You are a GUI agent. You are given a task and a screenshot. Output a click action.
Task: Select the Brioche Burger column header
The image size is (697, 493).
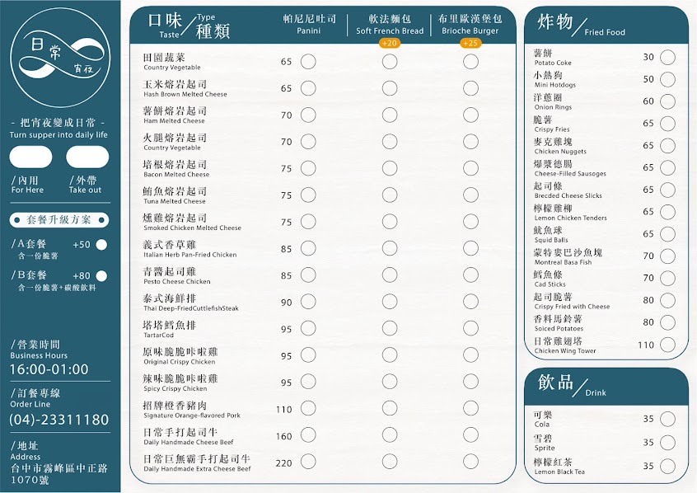pos(470,24)
